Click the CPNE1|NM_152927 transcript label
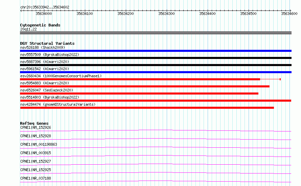Viewport: 301px width, 186px height. 36,161
